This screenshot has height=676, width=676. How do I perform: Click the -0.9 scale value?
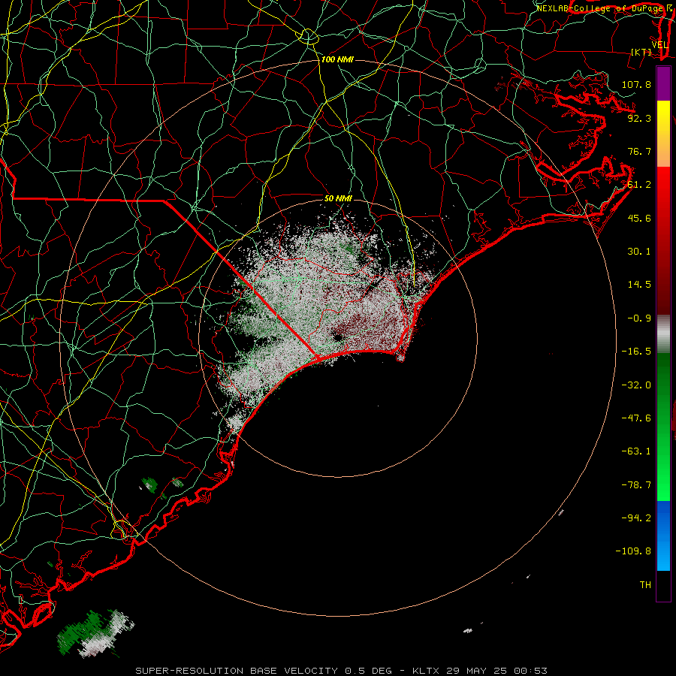(639, 318)
